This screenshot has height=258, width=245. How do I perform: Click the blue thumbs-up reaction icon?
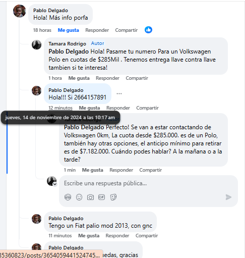pyautogui.click(x=148, y=30)
